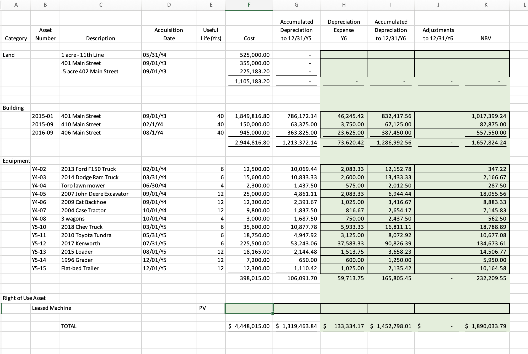Screen dimensions: 528x354
Task: Select the 'TOTAL' label cell
Action: (100, 326)
